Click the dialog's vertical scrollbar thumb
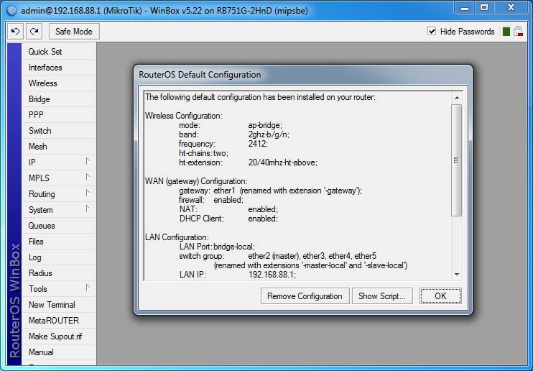The image size is (533, 371). tap(456, 158)
